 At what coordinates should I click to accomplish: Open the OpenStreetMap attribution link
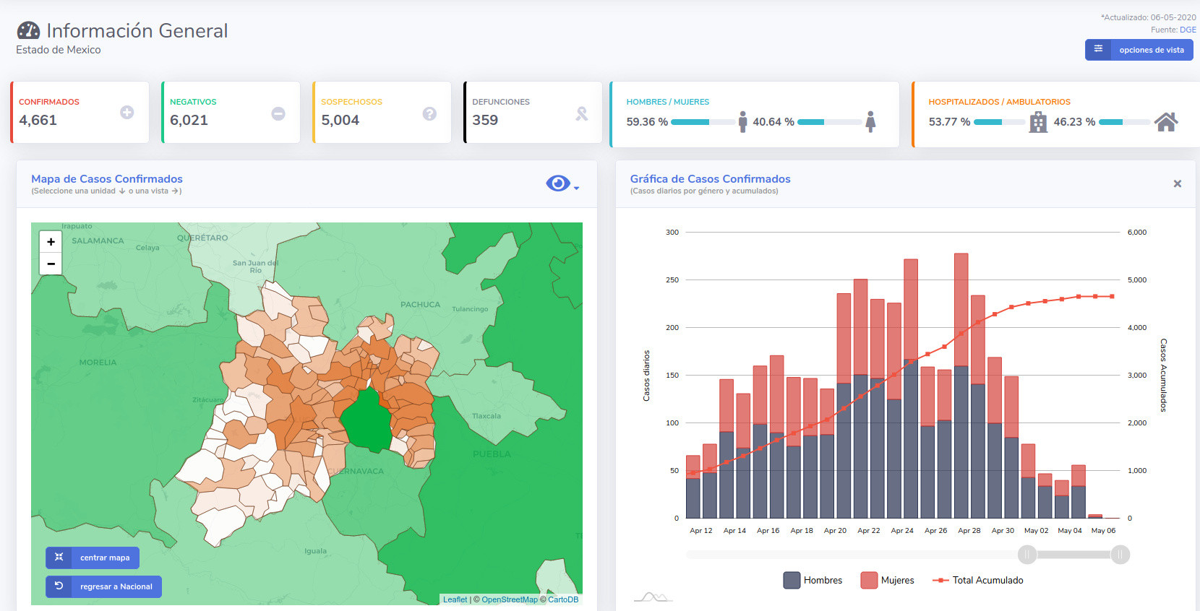(510, 599)
